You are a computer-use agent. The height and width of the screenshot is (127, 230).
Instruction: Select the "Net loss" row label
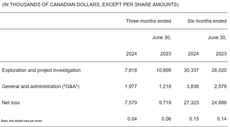click(x=11, y=103)
